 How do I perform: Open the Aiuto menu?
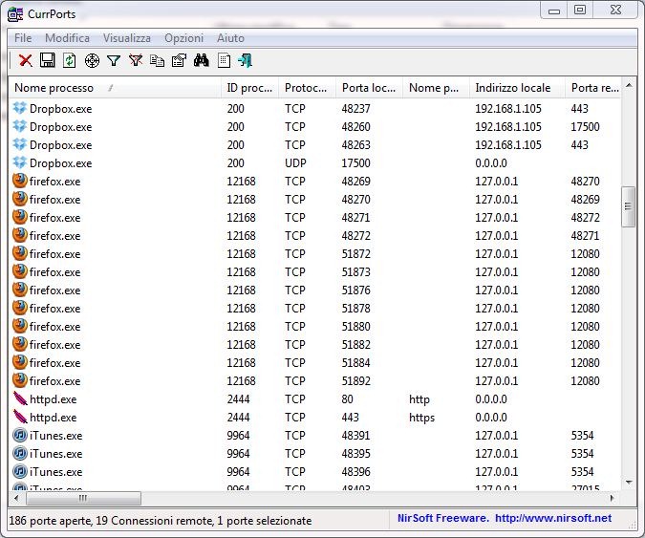pyautogui.click(x=231, y=38)
